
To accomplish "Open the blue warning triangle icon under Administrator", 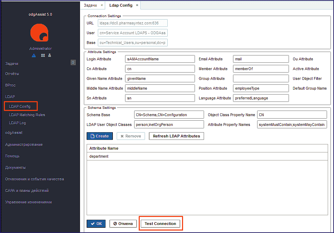I will pyautogui.click(x=34, y=55).
